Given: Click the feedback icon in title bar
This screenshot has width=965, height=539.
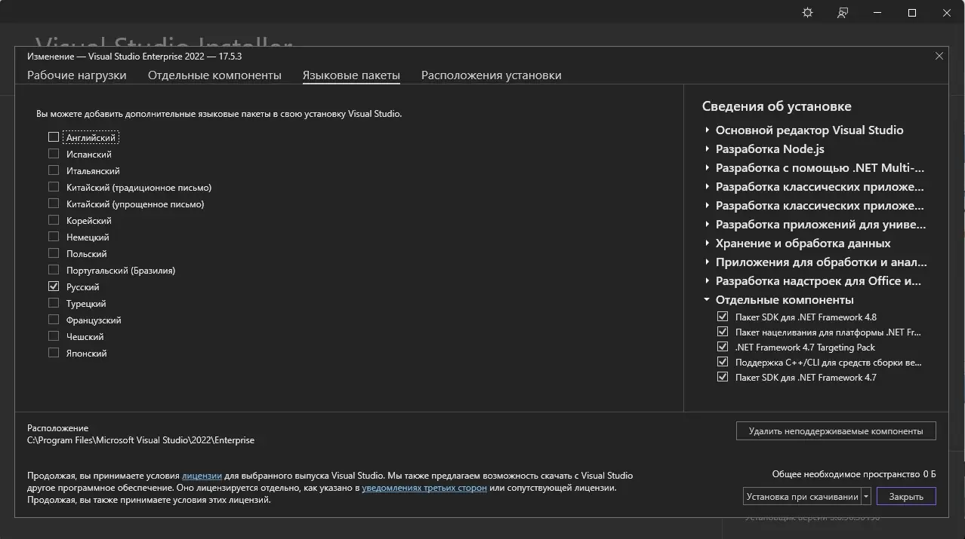Looking at the screenshot, I should point(843,13).
